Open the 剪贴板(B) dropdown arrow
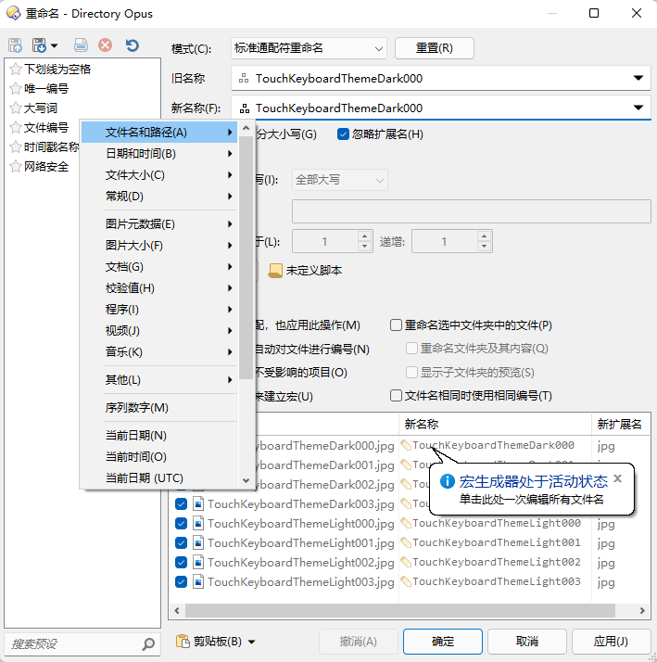The height and width of the screenshot is (662, 657). pos(252,643)
